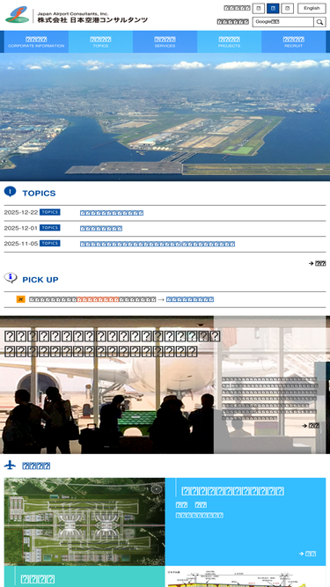Open the 2025-12-22 topic headline link
The image size is (330, 587).
pyautogui.click(x=112, y=213)
